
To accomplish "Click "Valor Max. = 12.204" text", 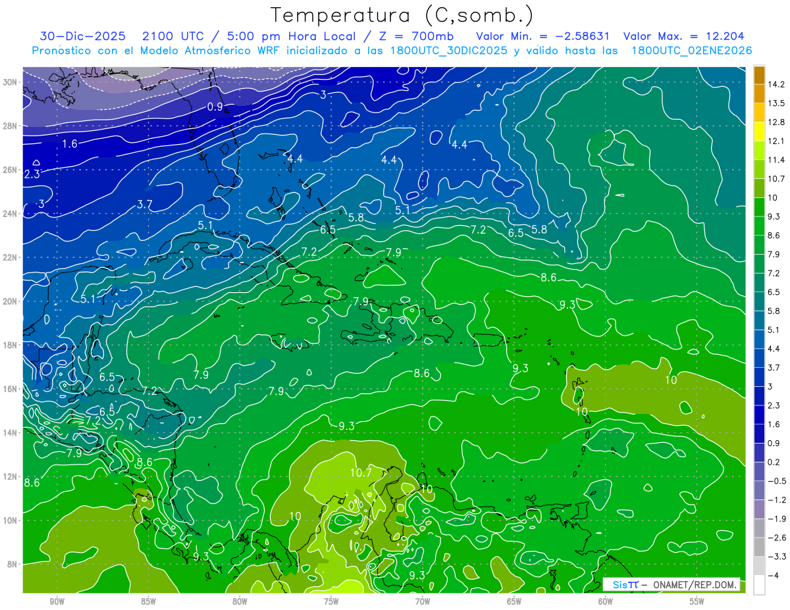I will tap(683, 36).
